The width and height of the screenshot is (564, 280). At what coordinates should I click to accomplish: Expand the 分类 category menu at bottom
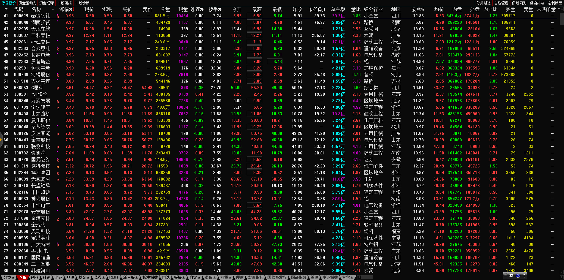click(x=9, y=277)
